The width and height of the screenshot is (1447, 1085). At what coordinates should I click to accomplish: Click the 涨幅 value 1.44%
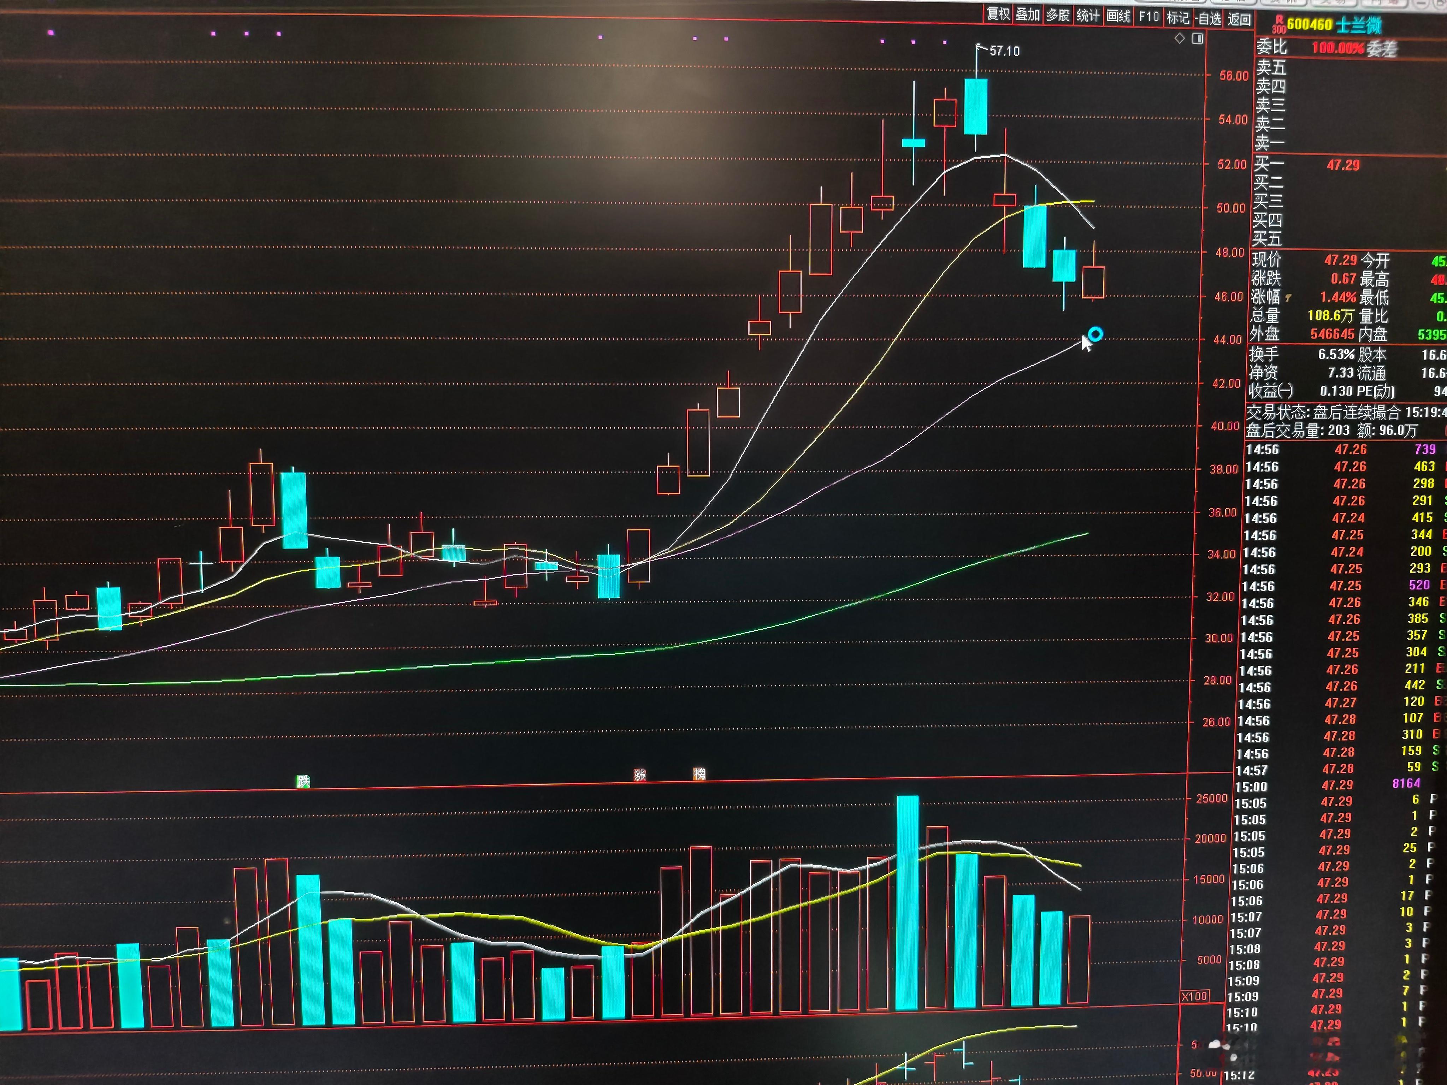pos(1337,297)
